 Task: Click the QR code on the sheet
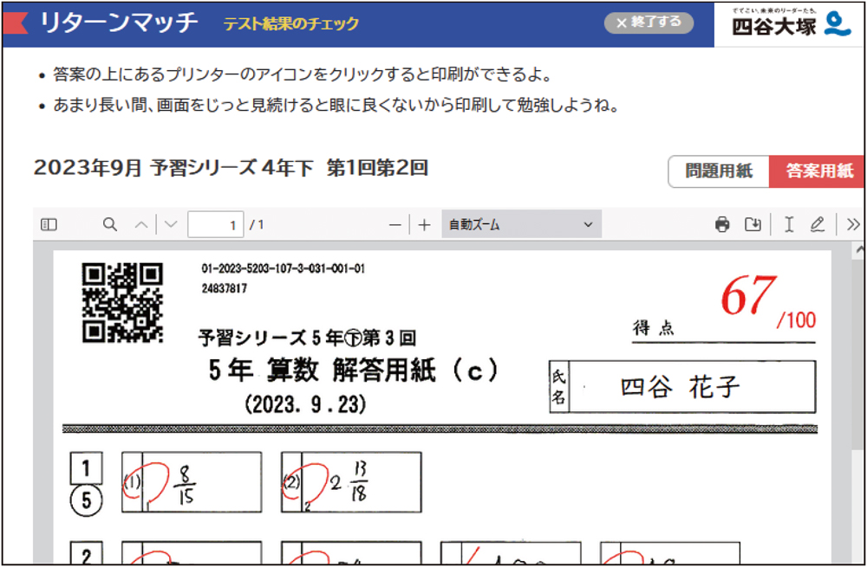[x=122, y=303]
